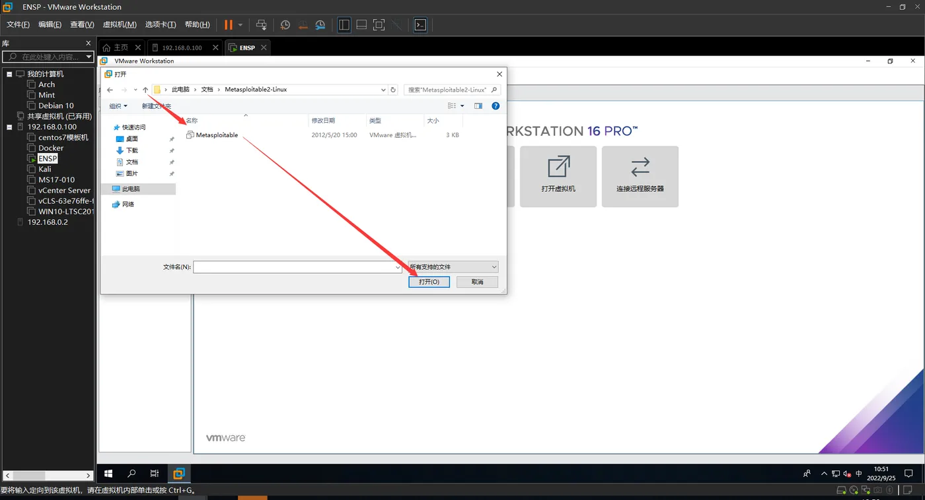This screenshot has height=500, width=925.
Task: Toggle the library sidebar view icon
Action: coord(344,25)
